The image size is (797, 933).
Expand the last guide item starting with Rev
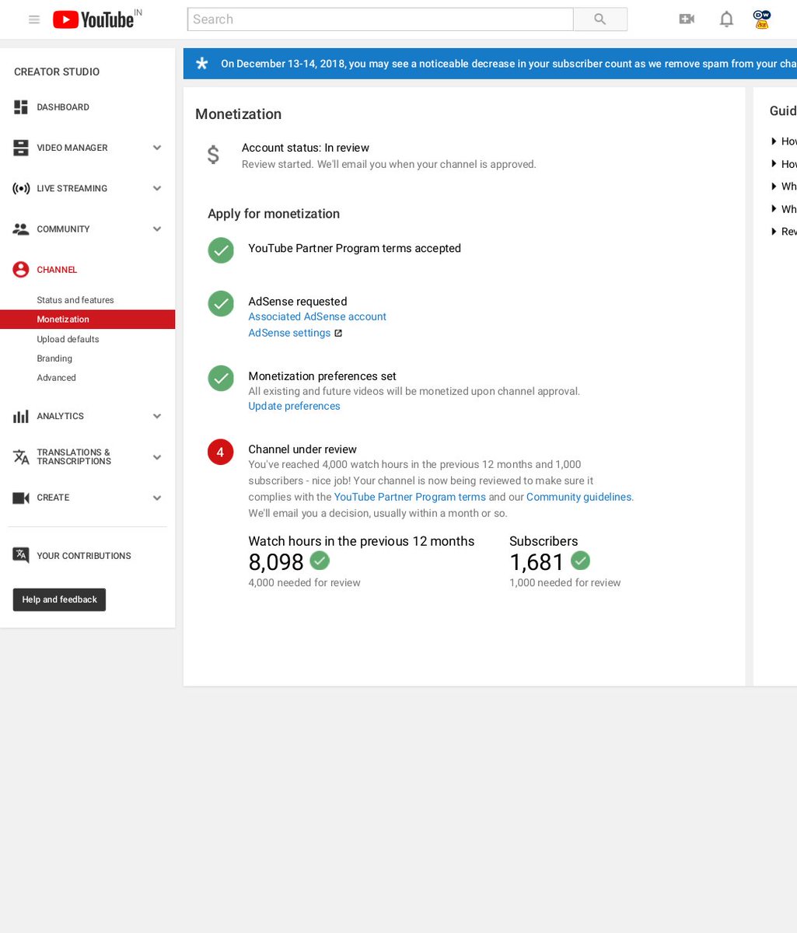click(x=783, y=232)
